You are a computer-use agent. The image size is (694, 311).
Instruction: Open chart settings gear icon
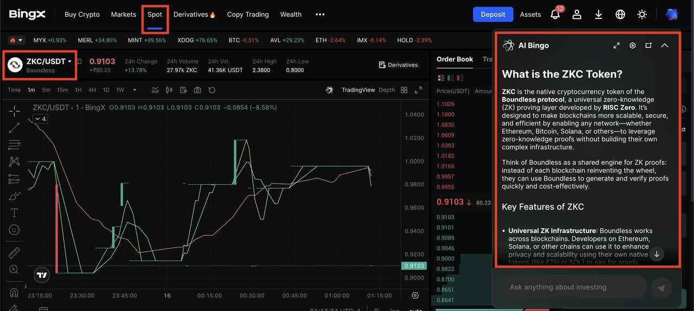[415, 296]
